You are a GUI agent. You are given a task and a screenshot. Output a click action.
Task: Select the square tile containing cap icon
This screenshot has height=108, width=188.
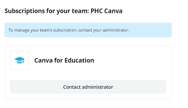pyautogui.click(x=20, y=60)
